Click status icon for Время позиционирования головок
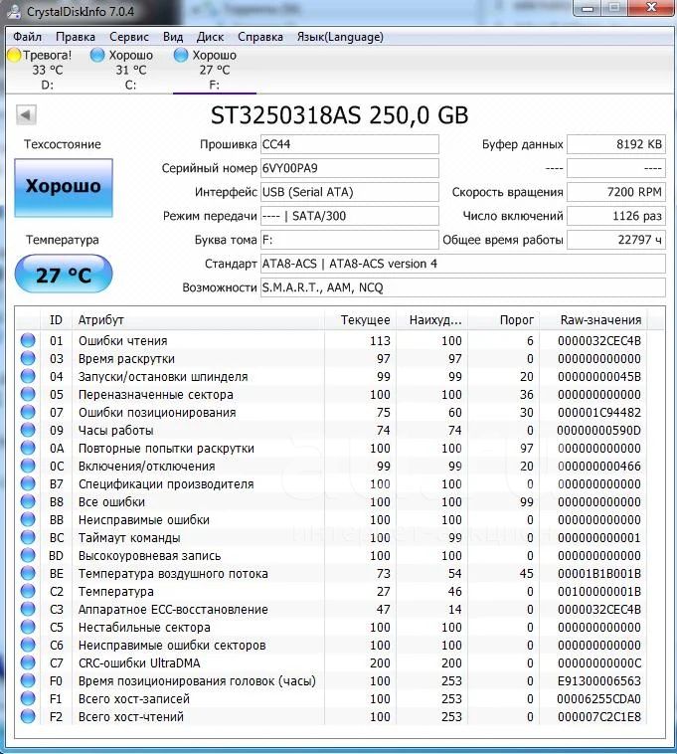 [28, 680]
